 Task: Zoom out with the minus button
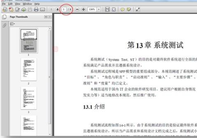[x=77, y=9]
